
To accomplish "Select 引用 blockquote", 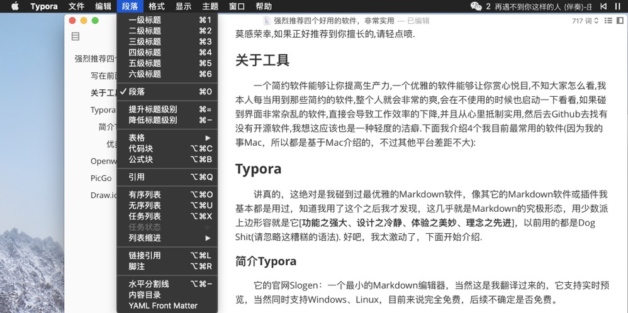I will click(167, 177).
